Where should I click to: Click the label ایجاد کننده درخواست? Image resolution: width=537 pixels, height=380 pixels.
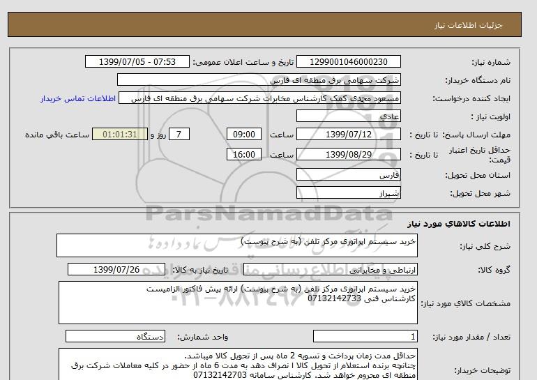[471, 98]
